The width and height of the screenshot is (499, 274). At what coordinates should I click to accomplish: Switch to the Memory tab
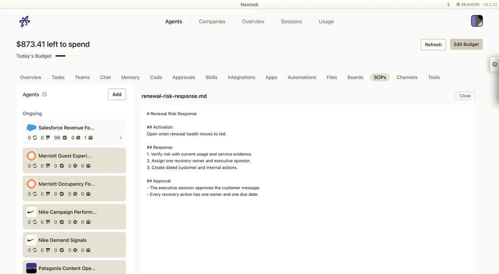[x=130, y=77]
